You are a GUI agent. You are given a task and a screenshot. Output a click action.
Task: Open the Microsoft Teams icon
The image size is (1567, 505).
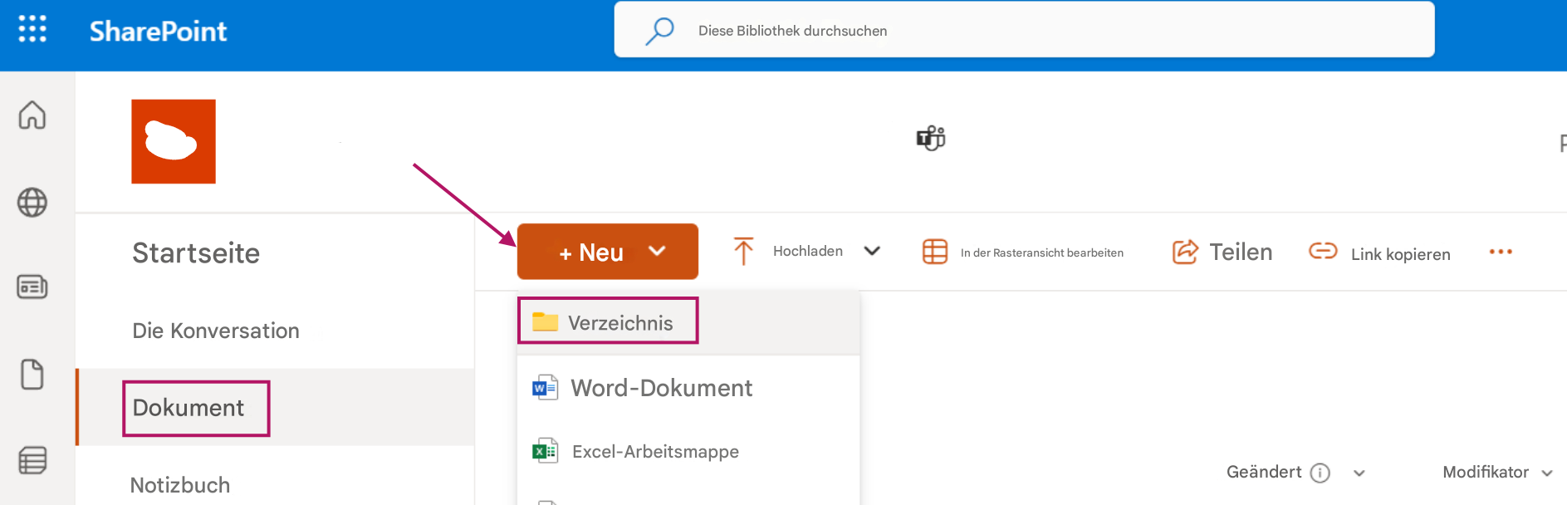[x=931, y=138]
